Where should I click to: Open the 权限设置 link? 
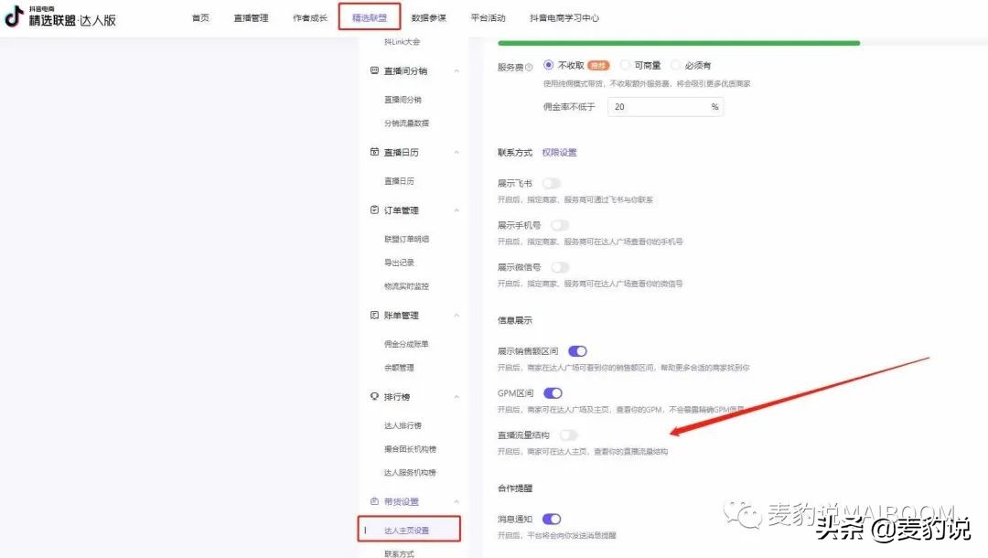pos(559,152)
